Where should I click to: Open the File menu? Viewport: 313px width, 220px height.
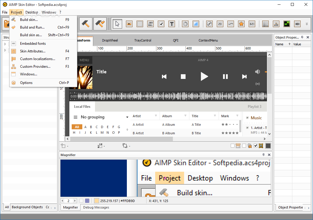pyautogui.click(x=5, y=12)
